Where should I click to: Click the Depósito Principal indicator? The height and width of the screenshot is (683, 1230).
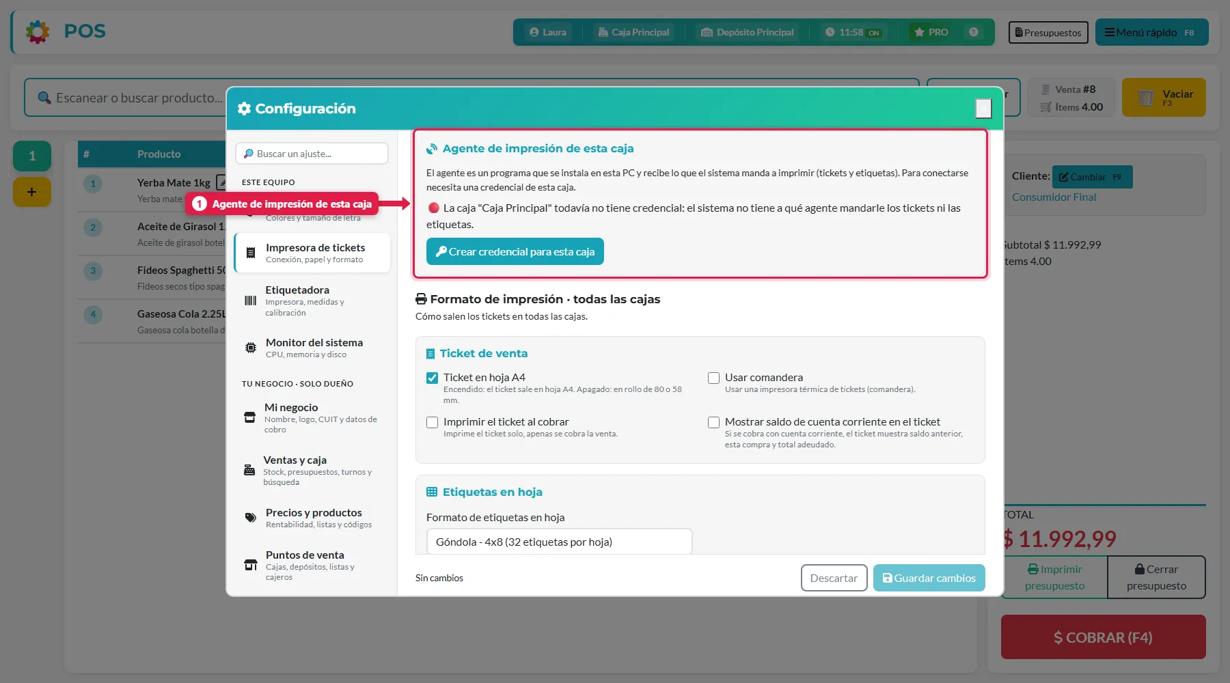[748, 32]
